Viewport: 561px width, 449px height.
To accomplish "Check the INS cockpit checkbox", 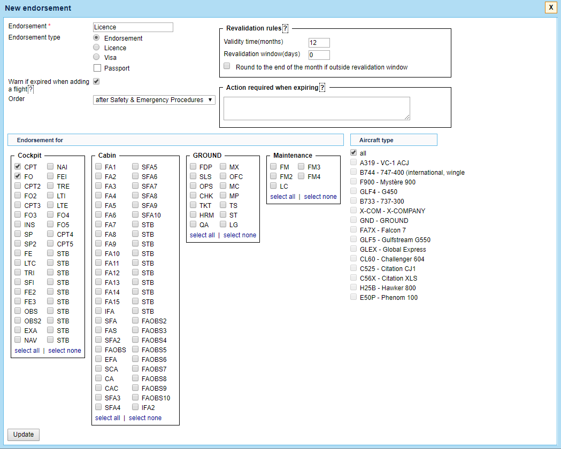I will tap(18, 224).
